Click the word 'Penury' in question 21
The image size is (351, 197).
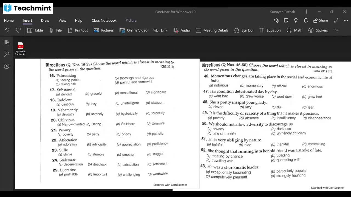point(64,130)
